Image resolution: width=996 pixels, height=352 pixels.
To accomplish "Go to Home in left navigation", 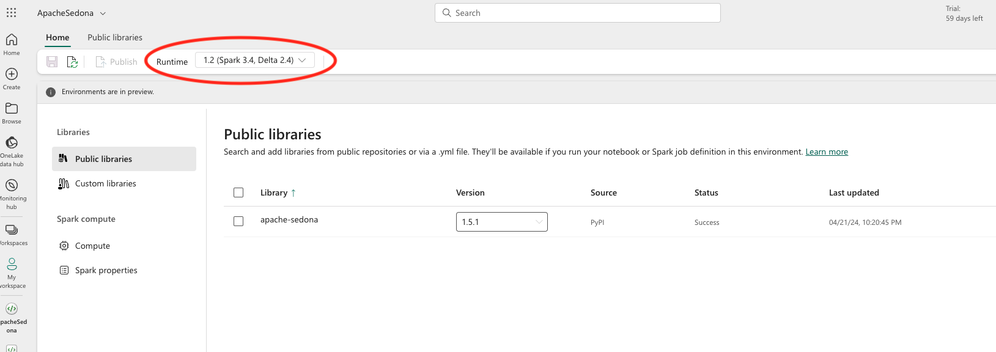I will coord(11,44).
